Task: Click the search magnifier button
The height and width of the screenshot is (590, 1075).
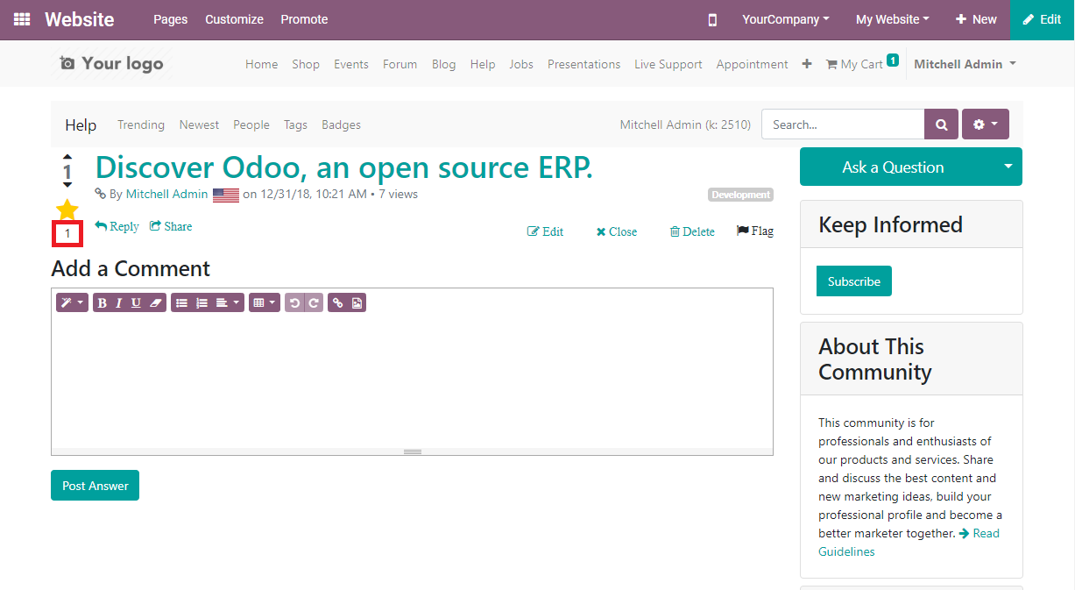Action: click(941, 124)
